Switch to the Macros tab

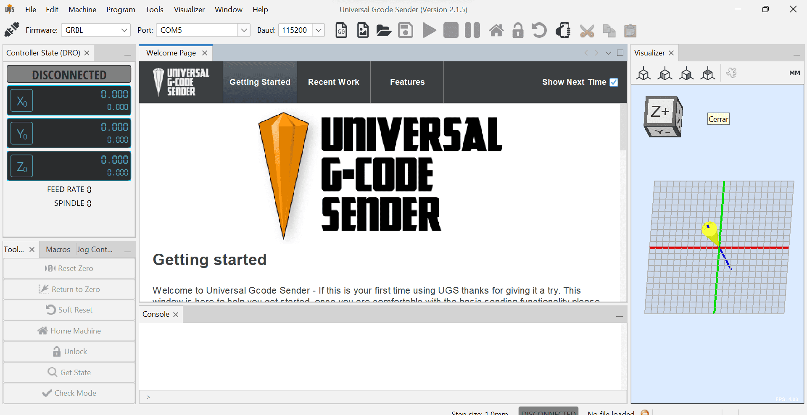[58, 250]
